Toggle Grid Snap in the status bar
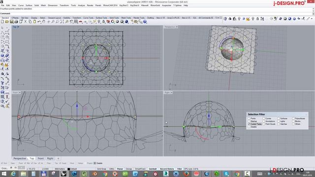315x177 pixels. tap(101, 169)
